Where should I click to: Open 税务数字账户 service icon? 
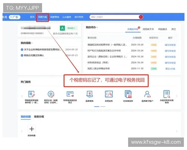pos(147,94)
